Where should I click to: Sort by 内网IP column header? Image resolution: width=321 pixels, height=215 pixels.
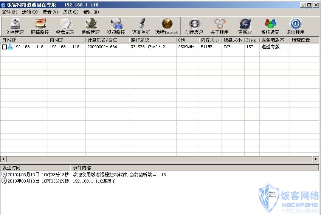coord(67,40)
